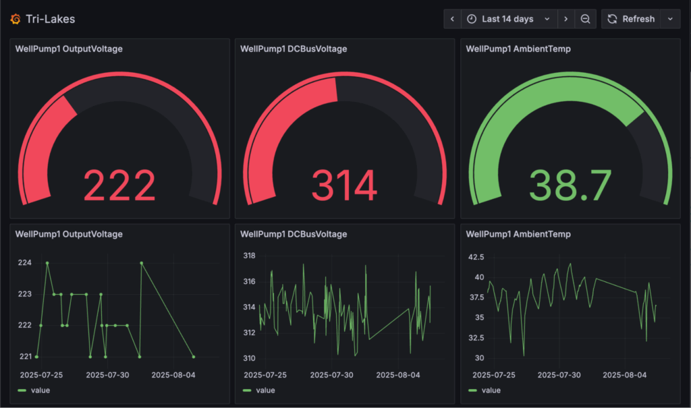The image size is (691, 408).
Task: Open the Last 14 days time picker
Action: coord(509,19)
